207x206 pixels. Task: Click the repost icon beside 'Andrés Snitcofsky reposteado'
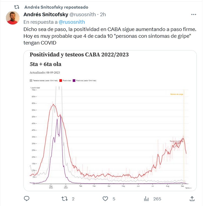coord(16,7)
